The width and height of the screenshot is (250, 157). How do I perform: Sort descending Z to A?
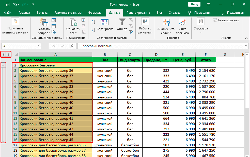coord(93,29)
